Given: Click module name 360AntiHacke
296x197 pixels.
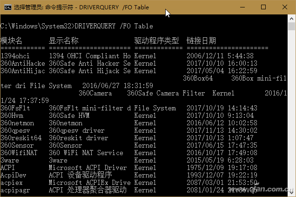Looking at the screenshot, I should (23, 63).
